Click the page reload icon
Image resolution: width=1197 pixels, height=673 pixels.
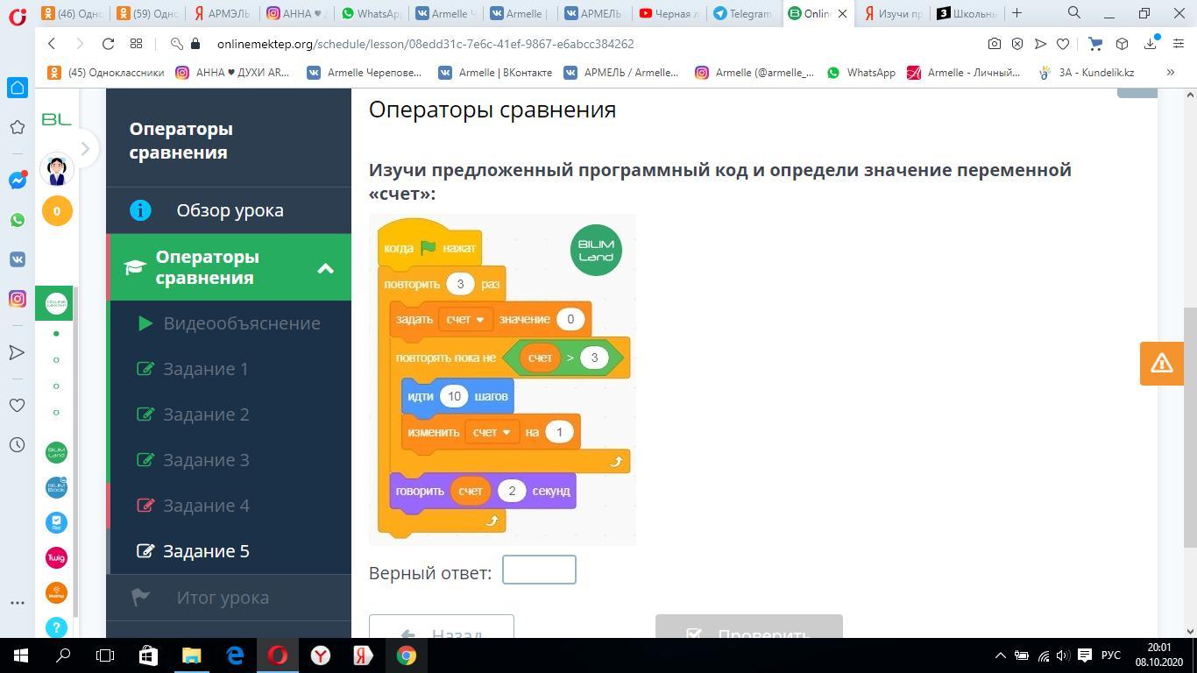(x=108, y=44)
